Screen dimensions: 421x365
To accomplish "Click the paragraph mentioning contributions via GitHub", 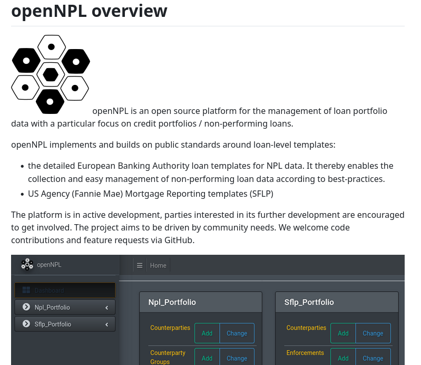I will 208,227.
